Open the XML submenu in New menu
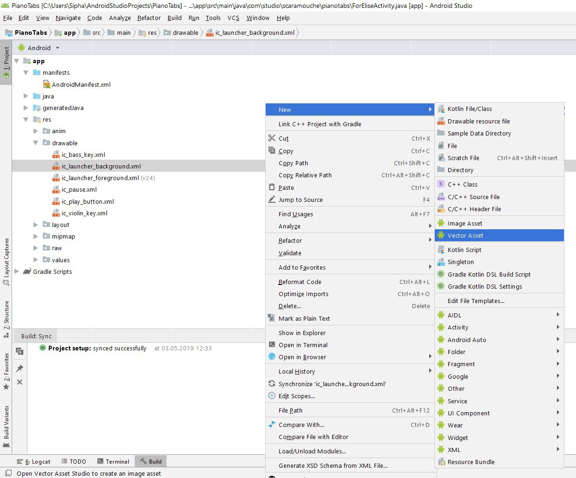The height and width of the screenshot is (478, 576). 499,450
